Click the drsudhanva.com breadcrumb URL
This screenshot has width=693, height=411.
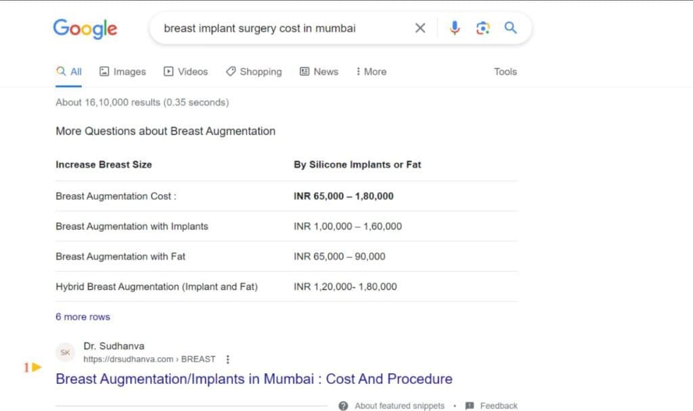[x=149, y=359]
